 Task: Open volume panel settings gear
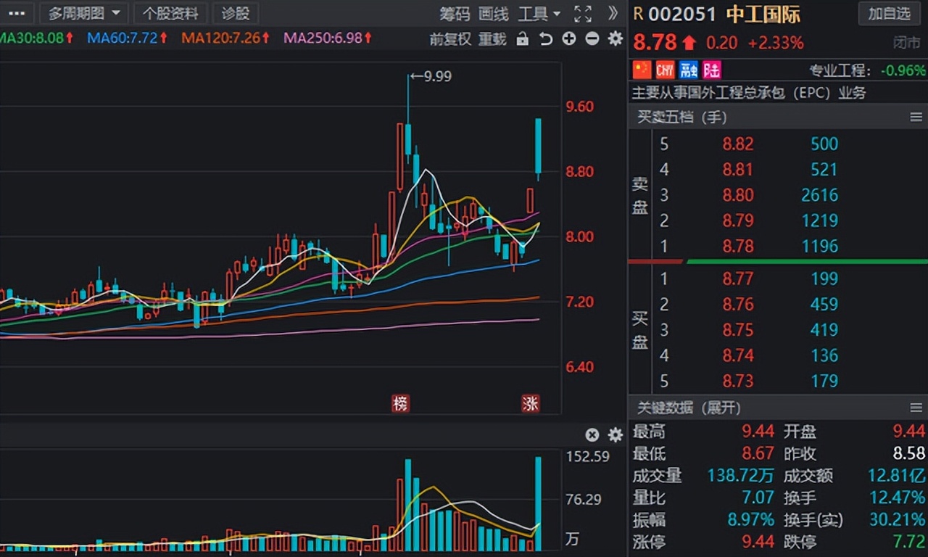coord(616,435)
